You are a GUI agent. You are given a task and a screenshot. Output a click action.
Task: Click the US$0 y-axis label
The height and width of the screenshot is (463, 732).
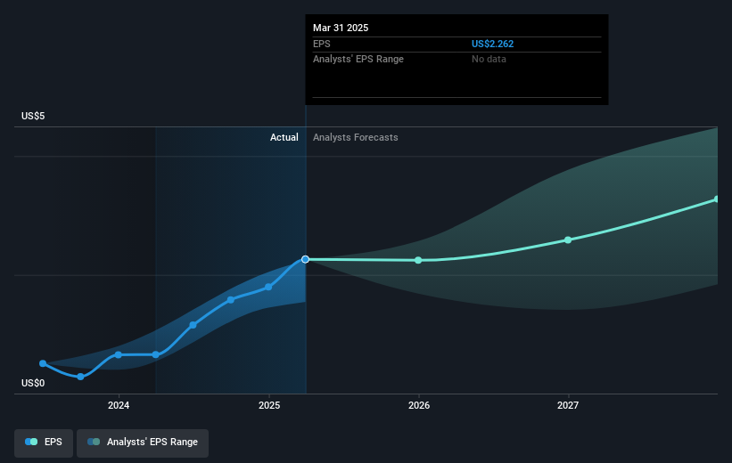coord(33,383)
